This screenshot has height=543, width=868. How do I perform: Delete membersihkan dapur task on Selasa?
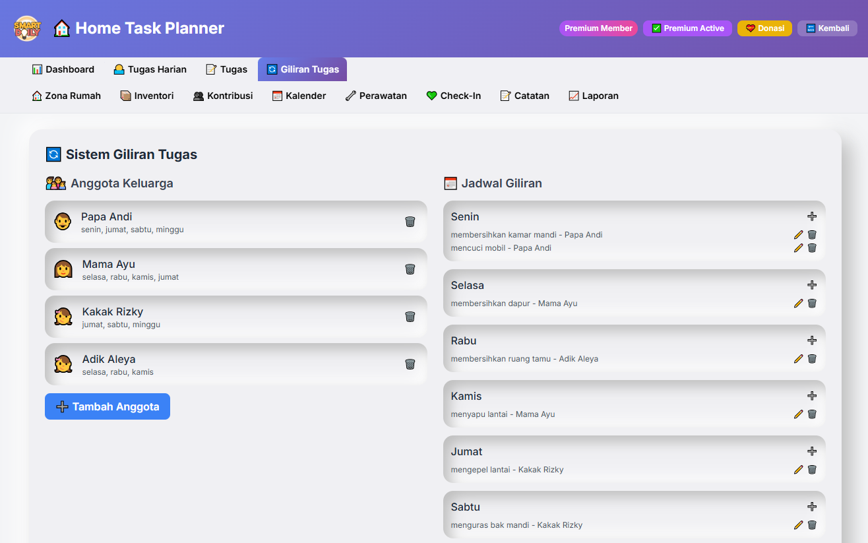[x=812, y=303]
